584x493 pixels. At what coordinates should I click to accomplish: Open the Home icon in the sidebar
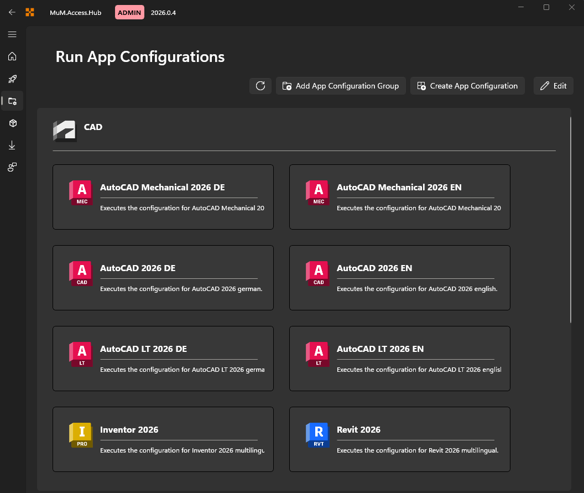pyautogui.click(x=12, y=56)
